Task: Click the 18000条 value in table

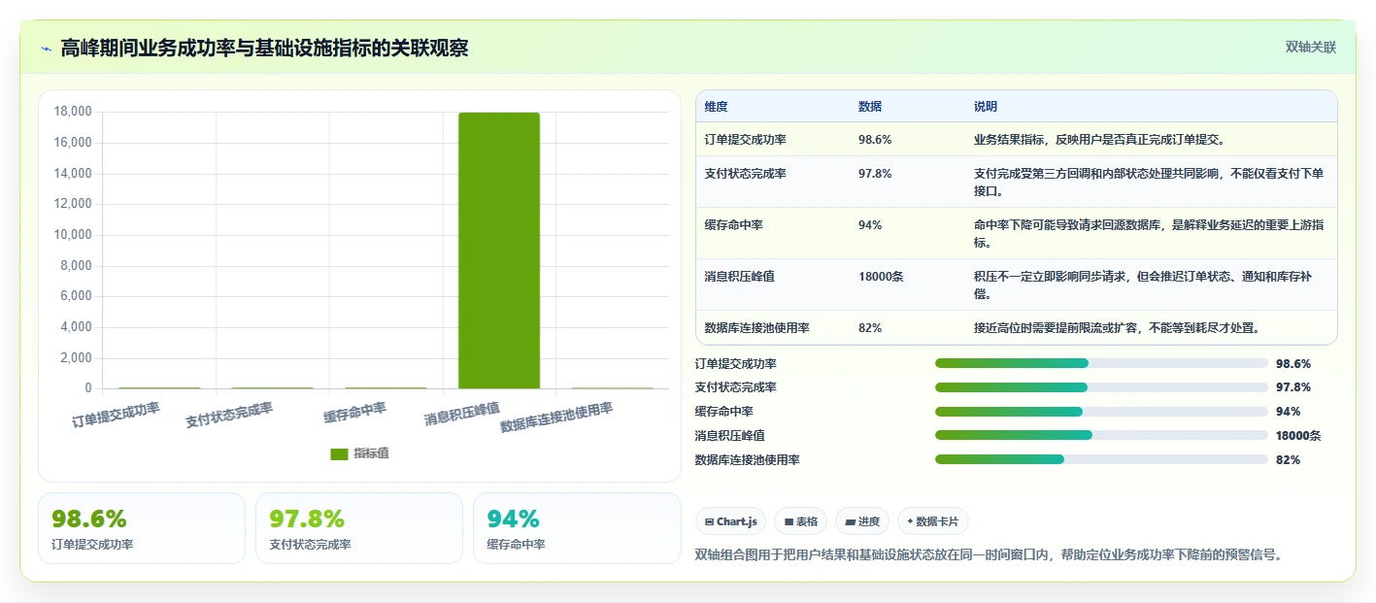Action: point(881,277)
